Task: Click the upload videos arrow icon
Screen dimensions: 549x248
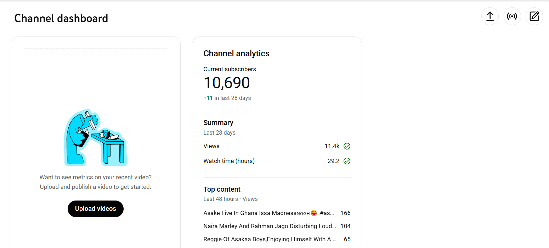Action: (490, 16)
